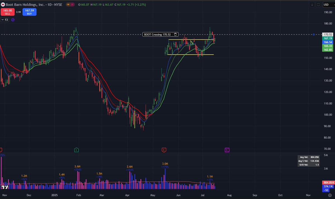This screenshot has width=335, height=199.
Task: Click the 2.6M +164% volume label near April
Action: 130,168
